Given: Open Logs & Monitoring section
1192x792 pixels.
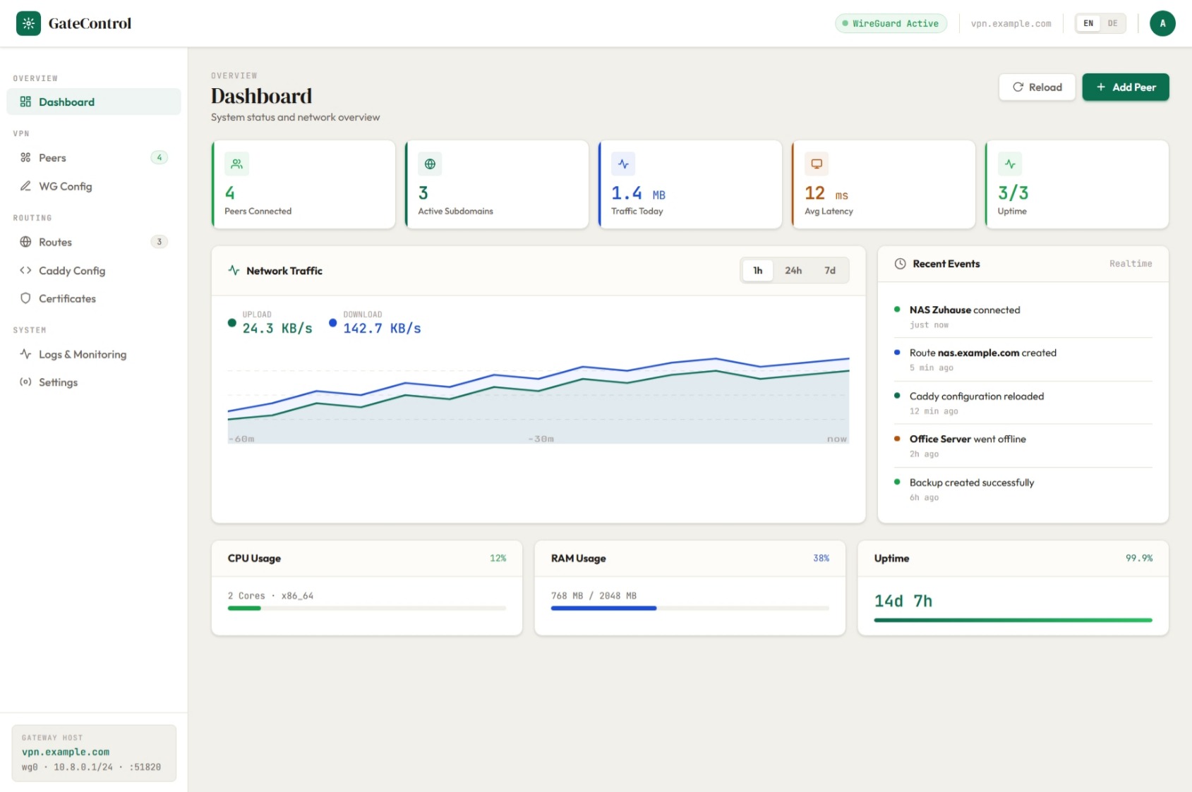Looking at the screenshot, I should [x=82, y=355].
